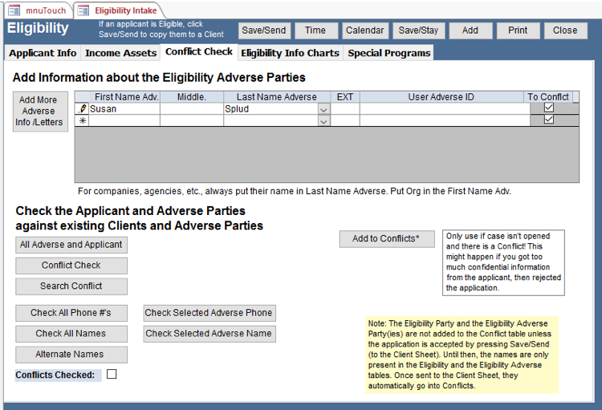This screenshot has height=410, width=602.
Task: Click Add to Conflicts* button
Action: pos(386,239)
